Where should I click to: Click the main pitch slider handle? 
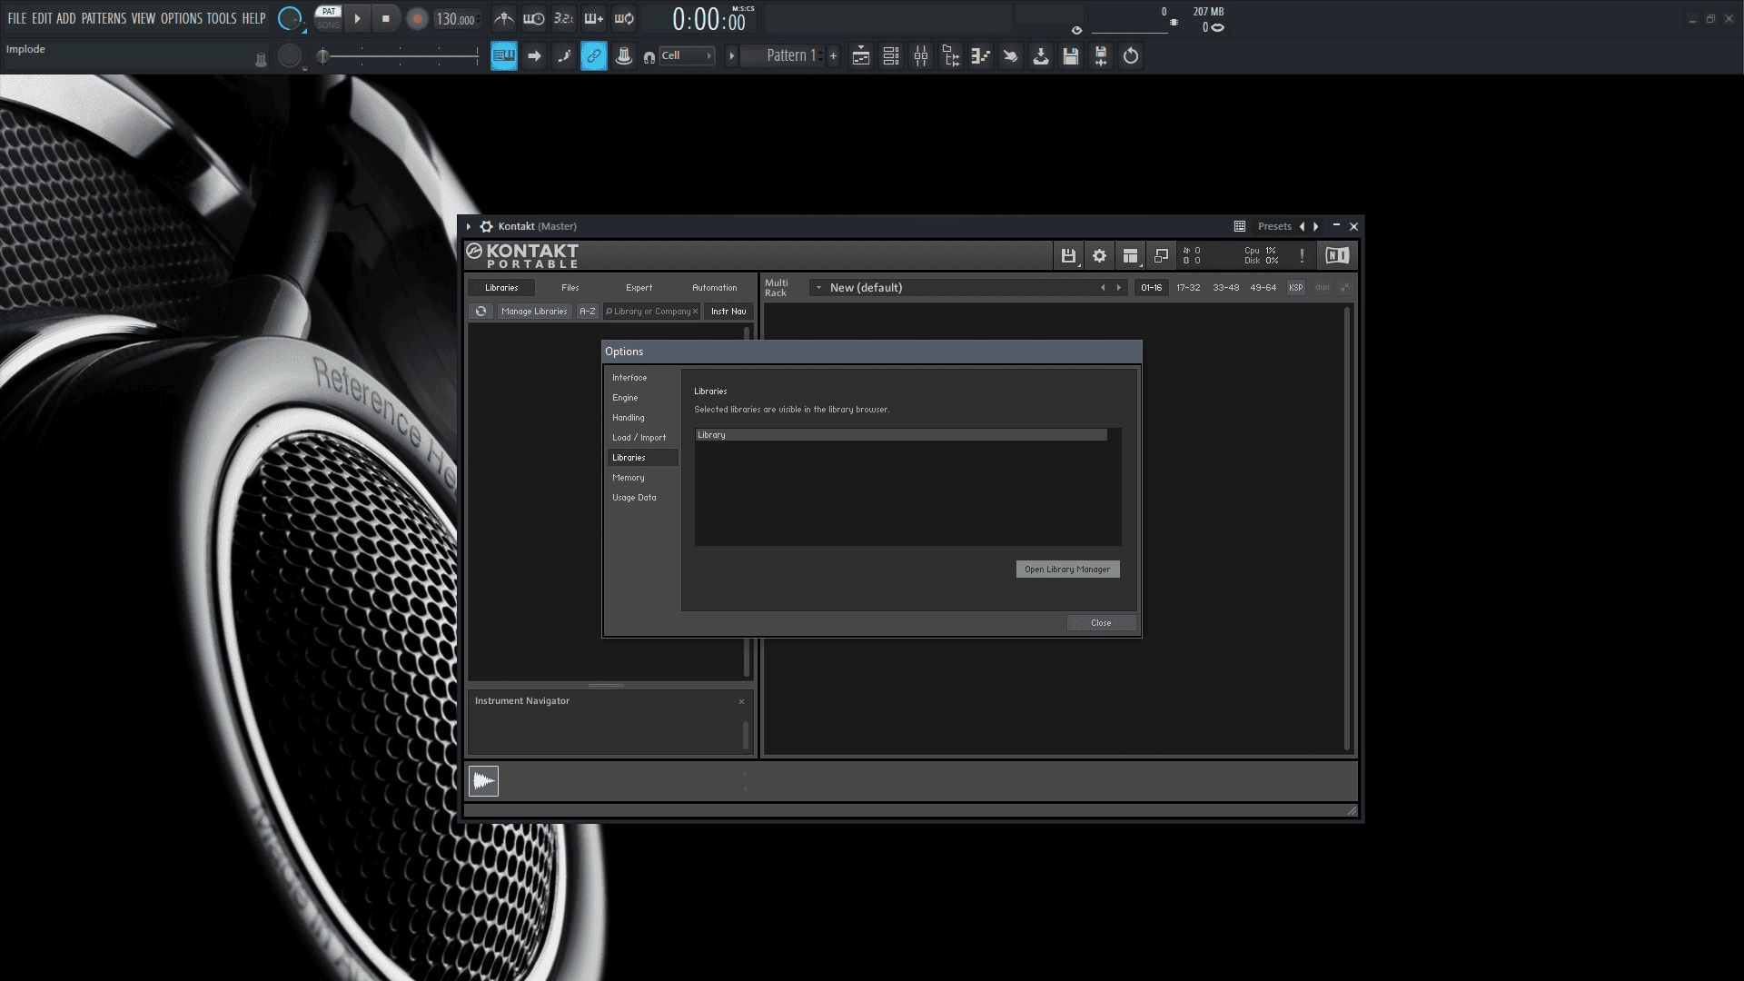[322, 56]
